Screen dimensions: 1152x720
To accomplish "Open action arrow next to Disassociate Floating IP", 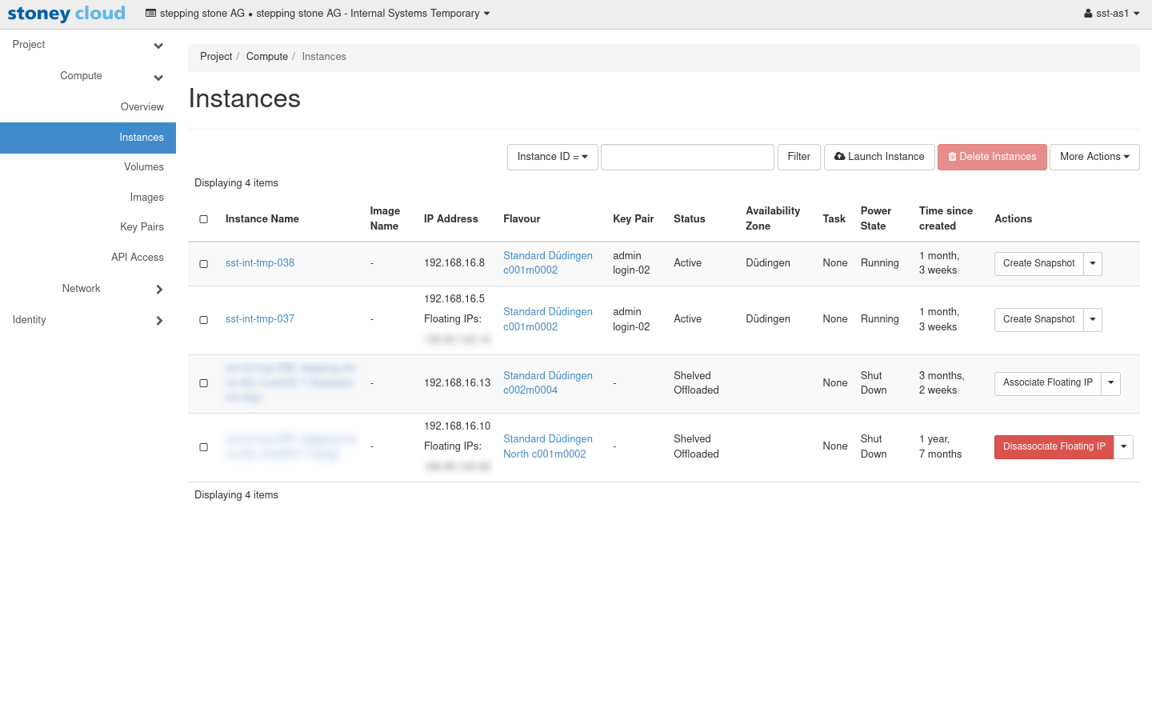I will [1124, 446].
